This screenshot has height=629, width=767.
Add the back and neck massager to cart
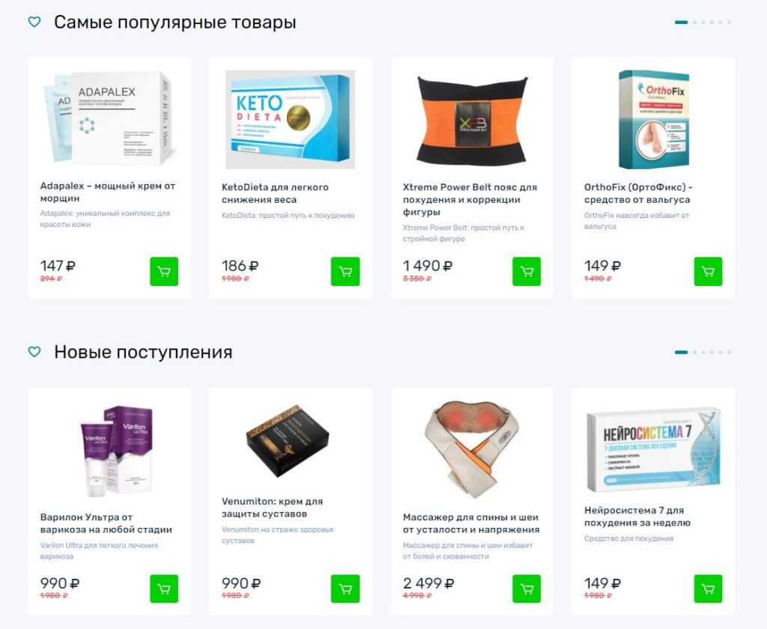pyautogui.click(x=527, y=589)
